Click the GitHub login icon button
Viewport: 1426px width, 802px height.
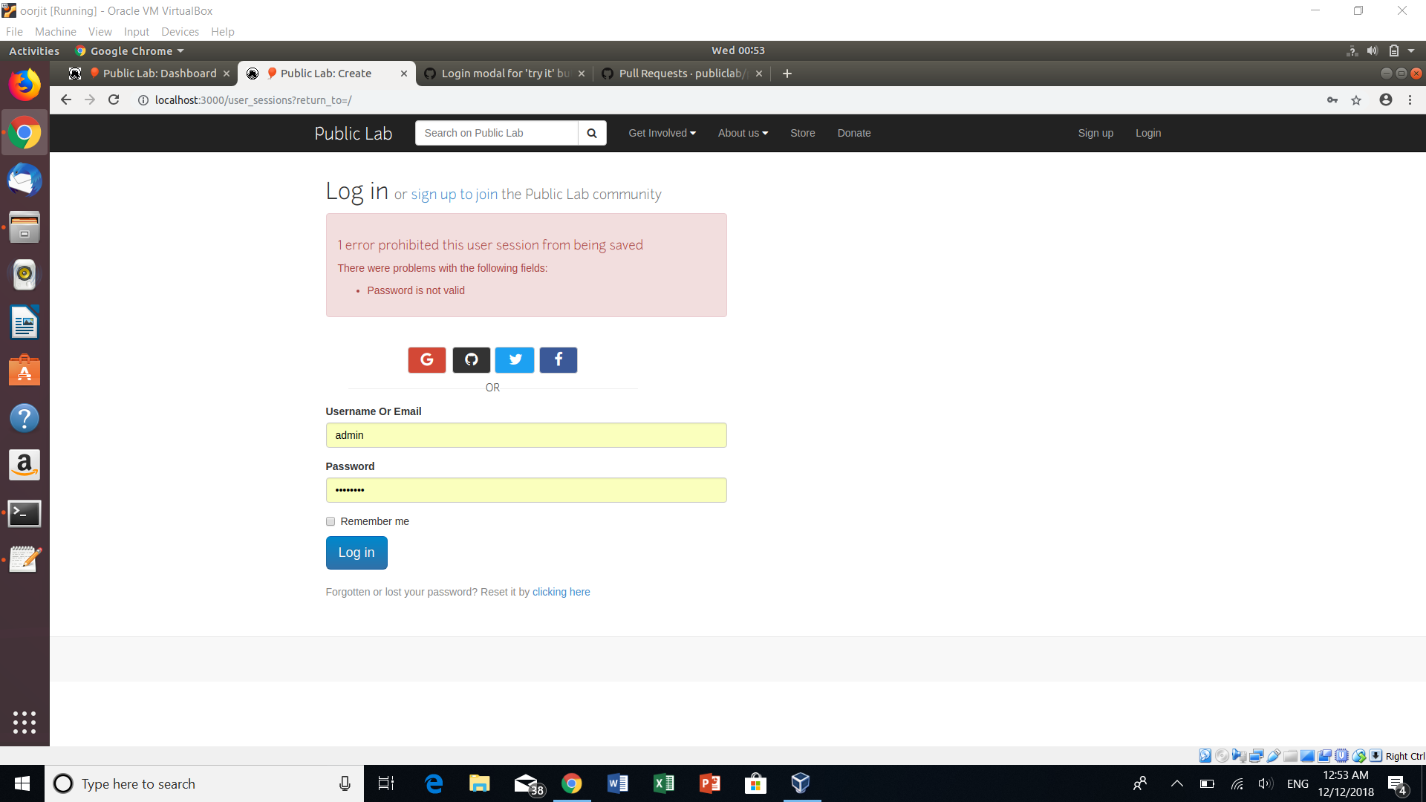(x=471, y=360)
